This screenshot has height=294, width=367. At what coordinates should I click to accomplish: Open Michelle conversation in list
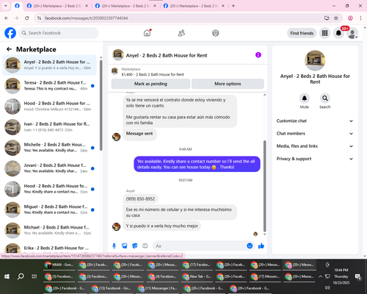[x=49, y=148]
